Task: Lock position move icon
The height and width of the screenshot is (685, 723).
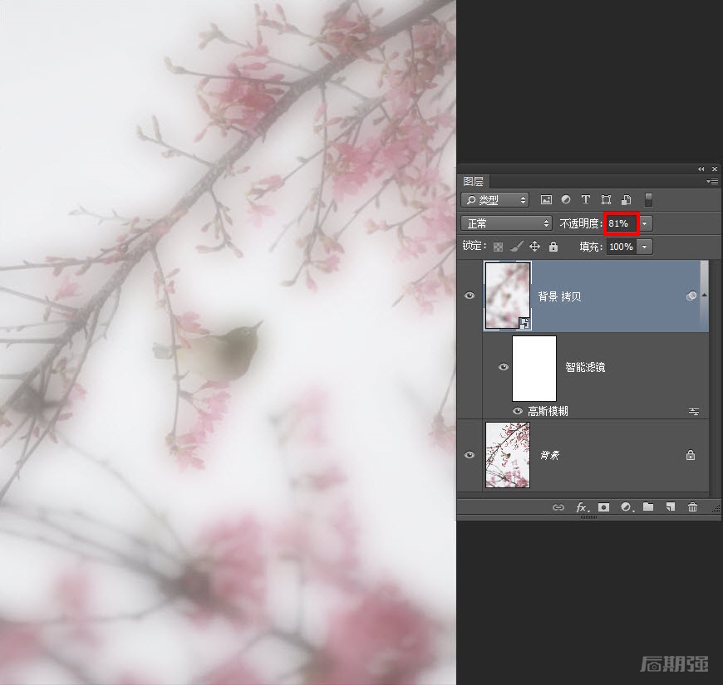Action: tap(534, 247)
